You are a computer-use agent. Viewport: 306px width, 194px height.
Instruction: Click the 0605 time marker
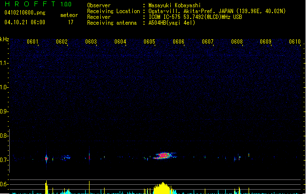(149, 42)
